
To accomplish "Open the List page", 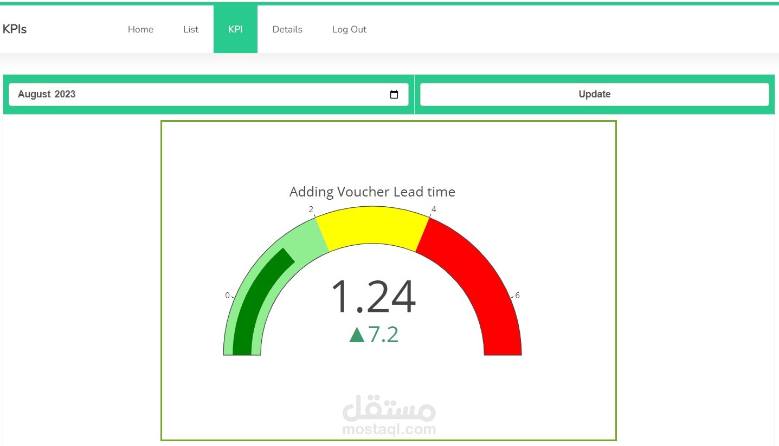I will coord(190,29).
